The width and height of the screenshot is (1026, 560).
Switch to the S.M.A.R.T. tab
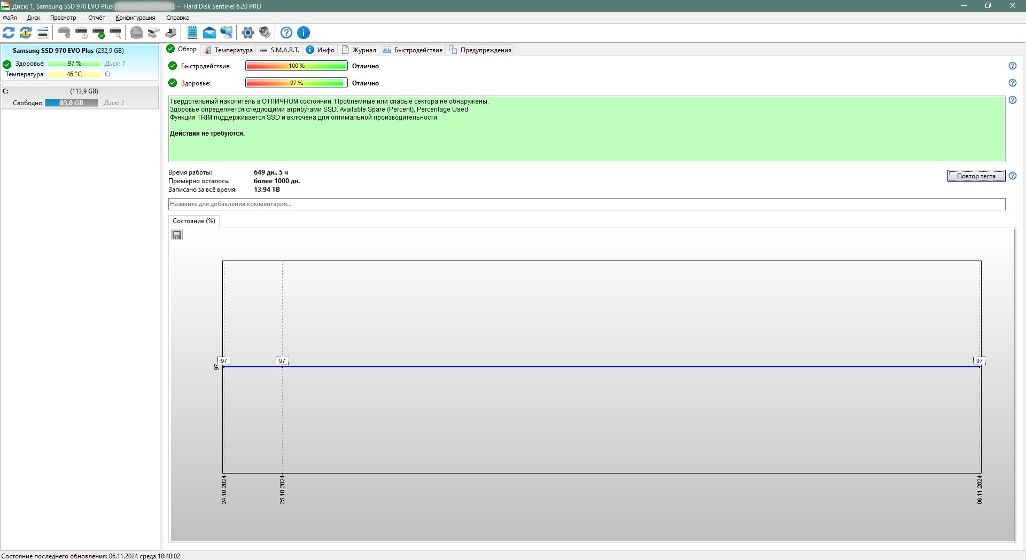click(279, 50)
